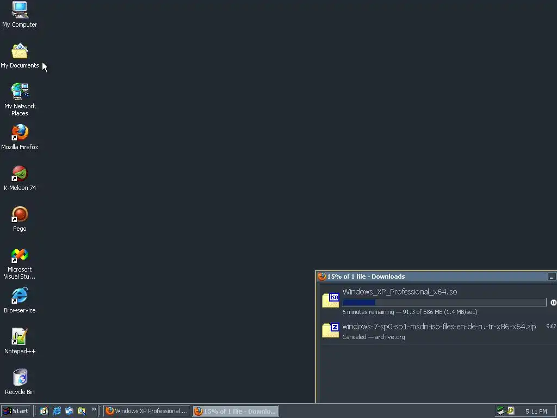Select the Microsoft Visual Studio shortcut
This screenshot has width=557, height=418.
click(x=20, y=264)
